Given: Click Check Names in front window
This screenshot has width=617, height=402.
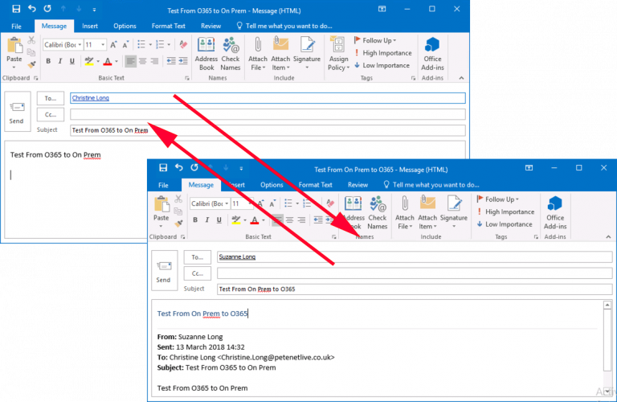Looking at the screenshot, I should [x=378, y=212].
